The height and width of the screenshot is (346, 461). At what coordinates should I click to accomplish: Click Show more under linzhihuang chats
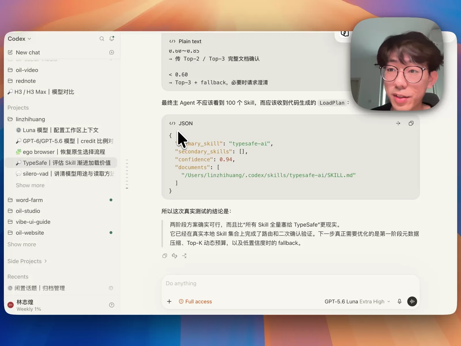[30, 185]
